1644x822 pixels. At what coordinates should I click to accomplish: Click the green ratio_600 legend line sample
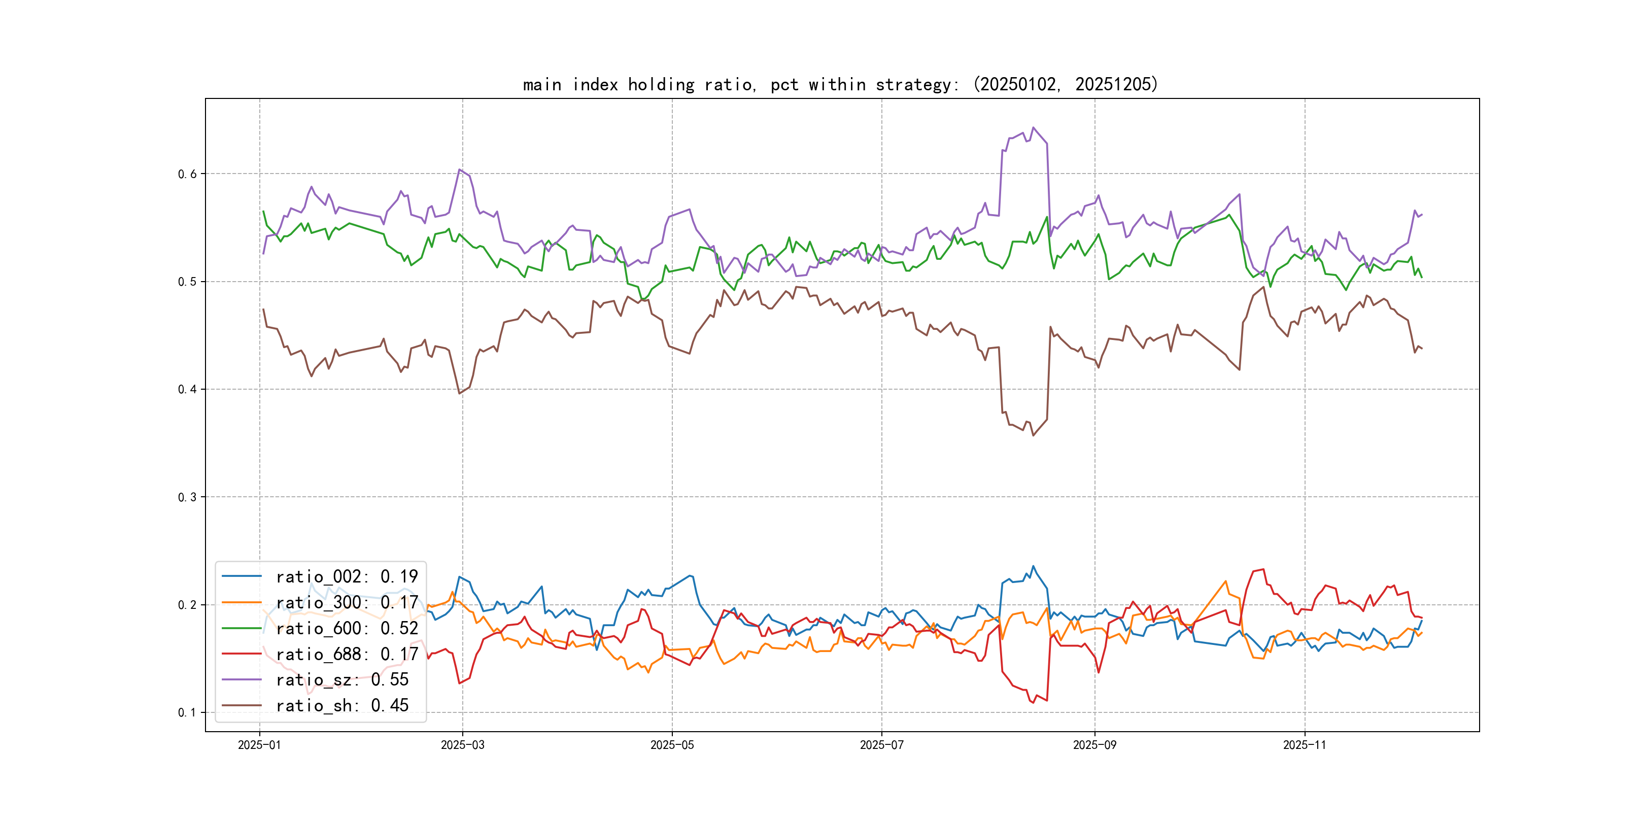[x=241, y=628]
